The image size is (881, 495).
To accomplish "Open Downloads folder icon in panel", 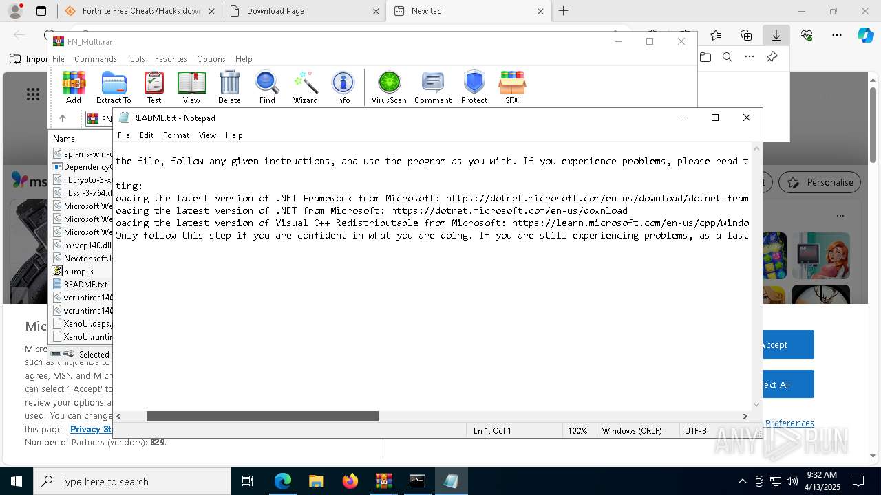I will tap(705, 57).
